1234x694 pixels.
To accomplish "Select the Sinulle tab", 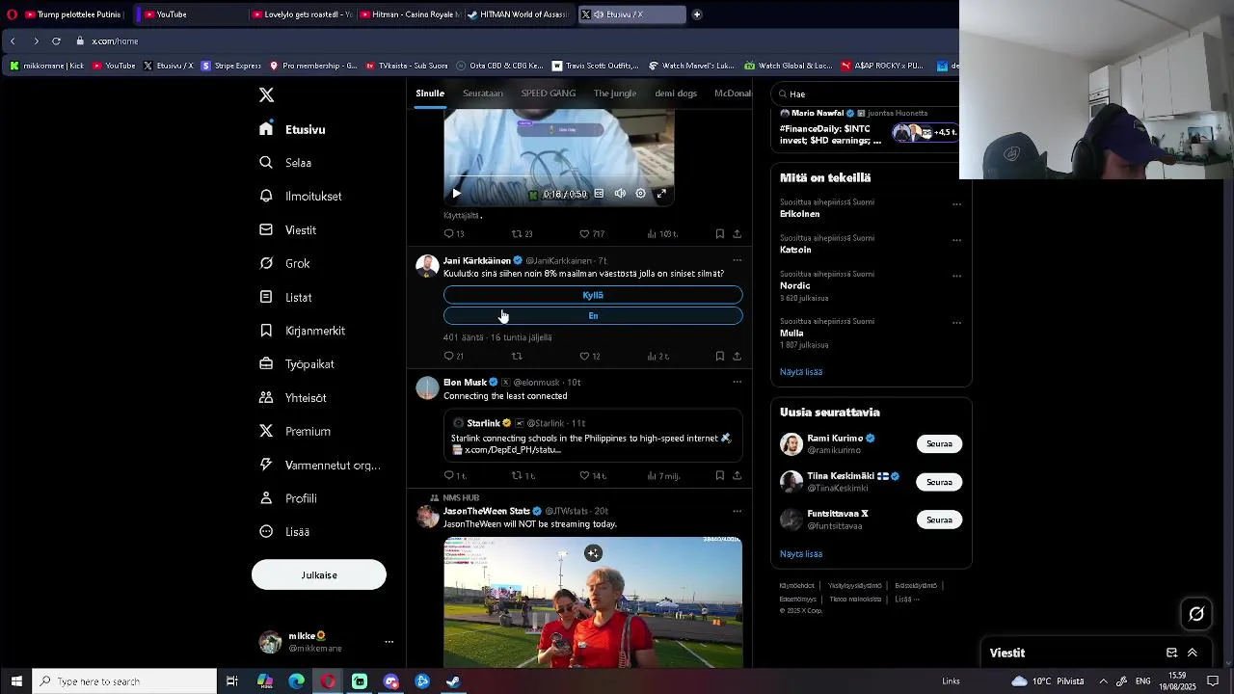I will click(430, 93).
